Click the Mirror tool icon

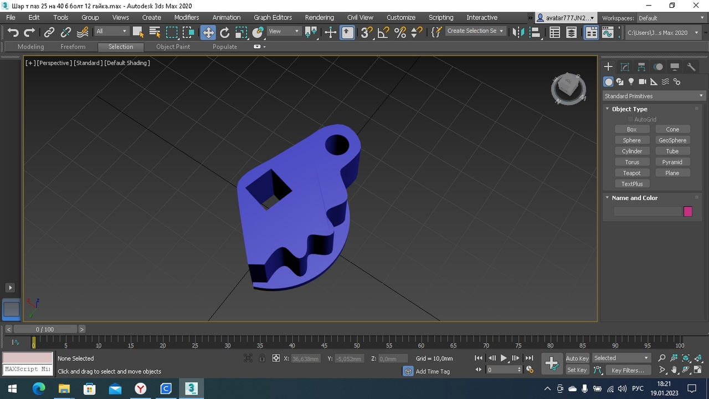518,33
